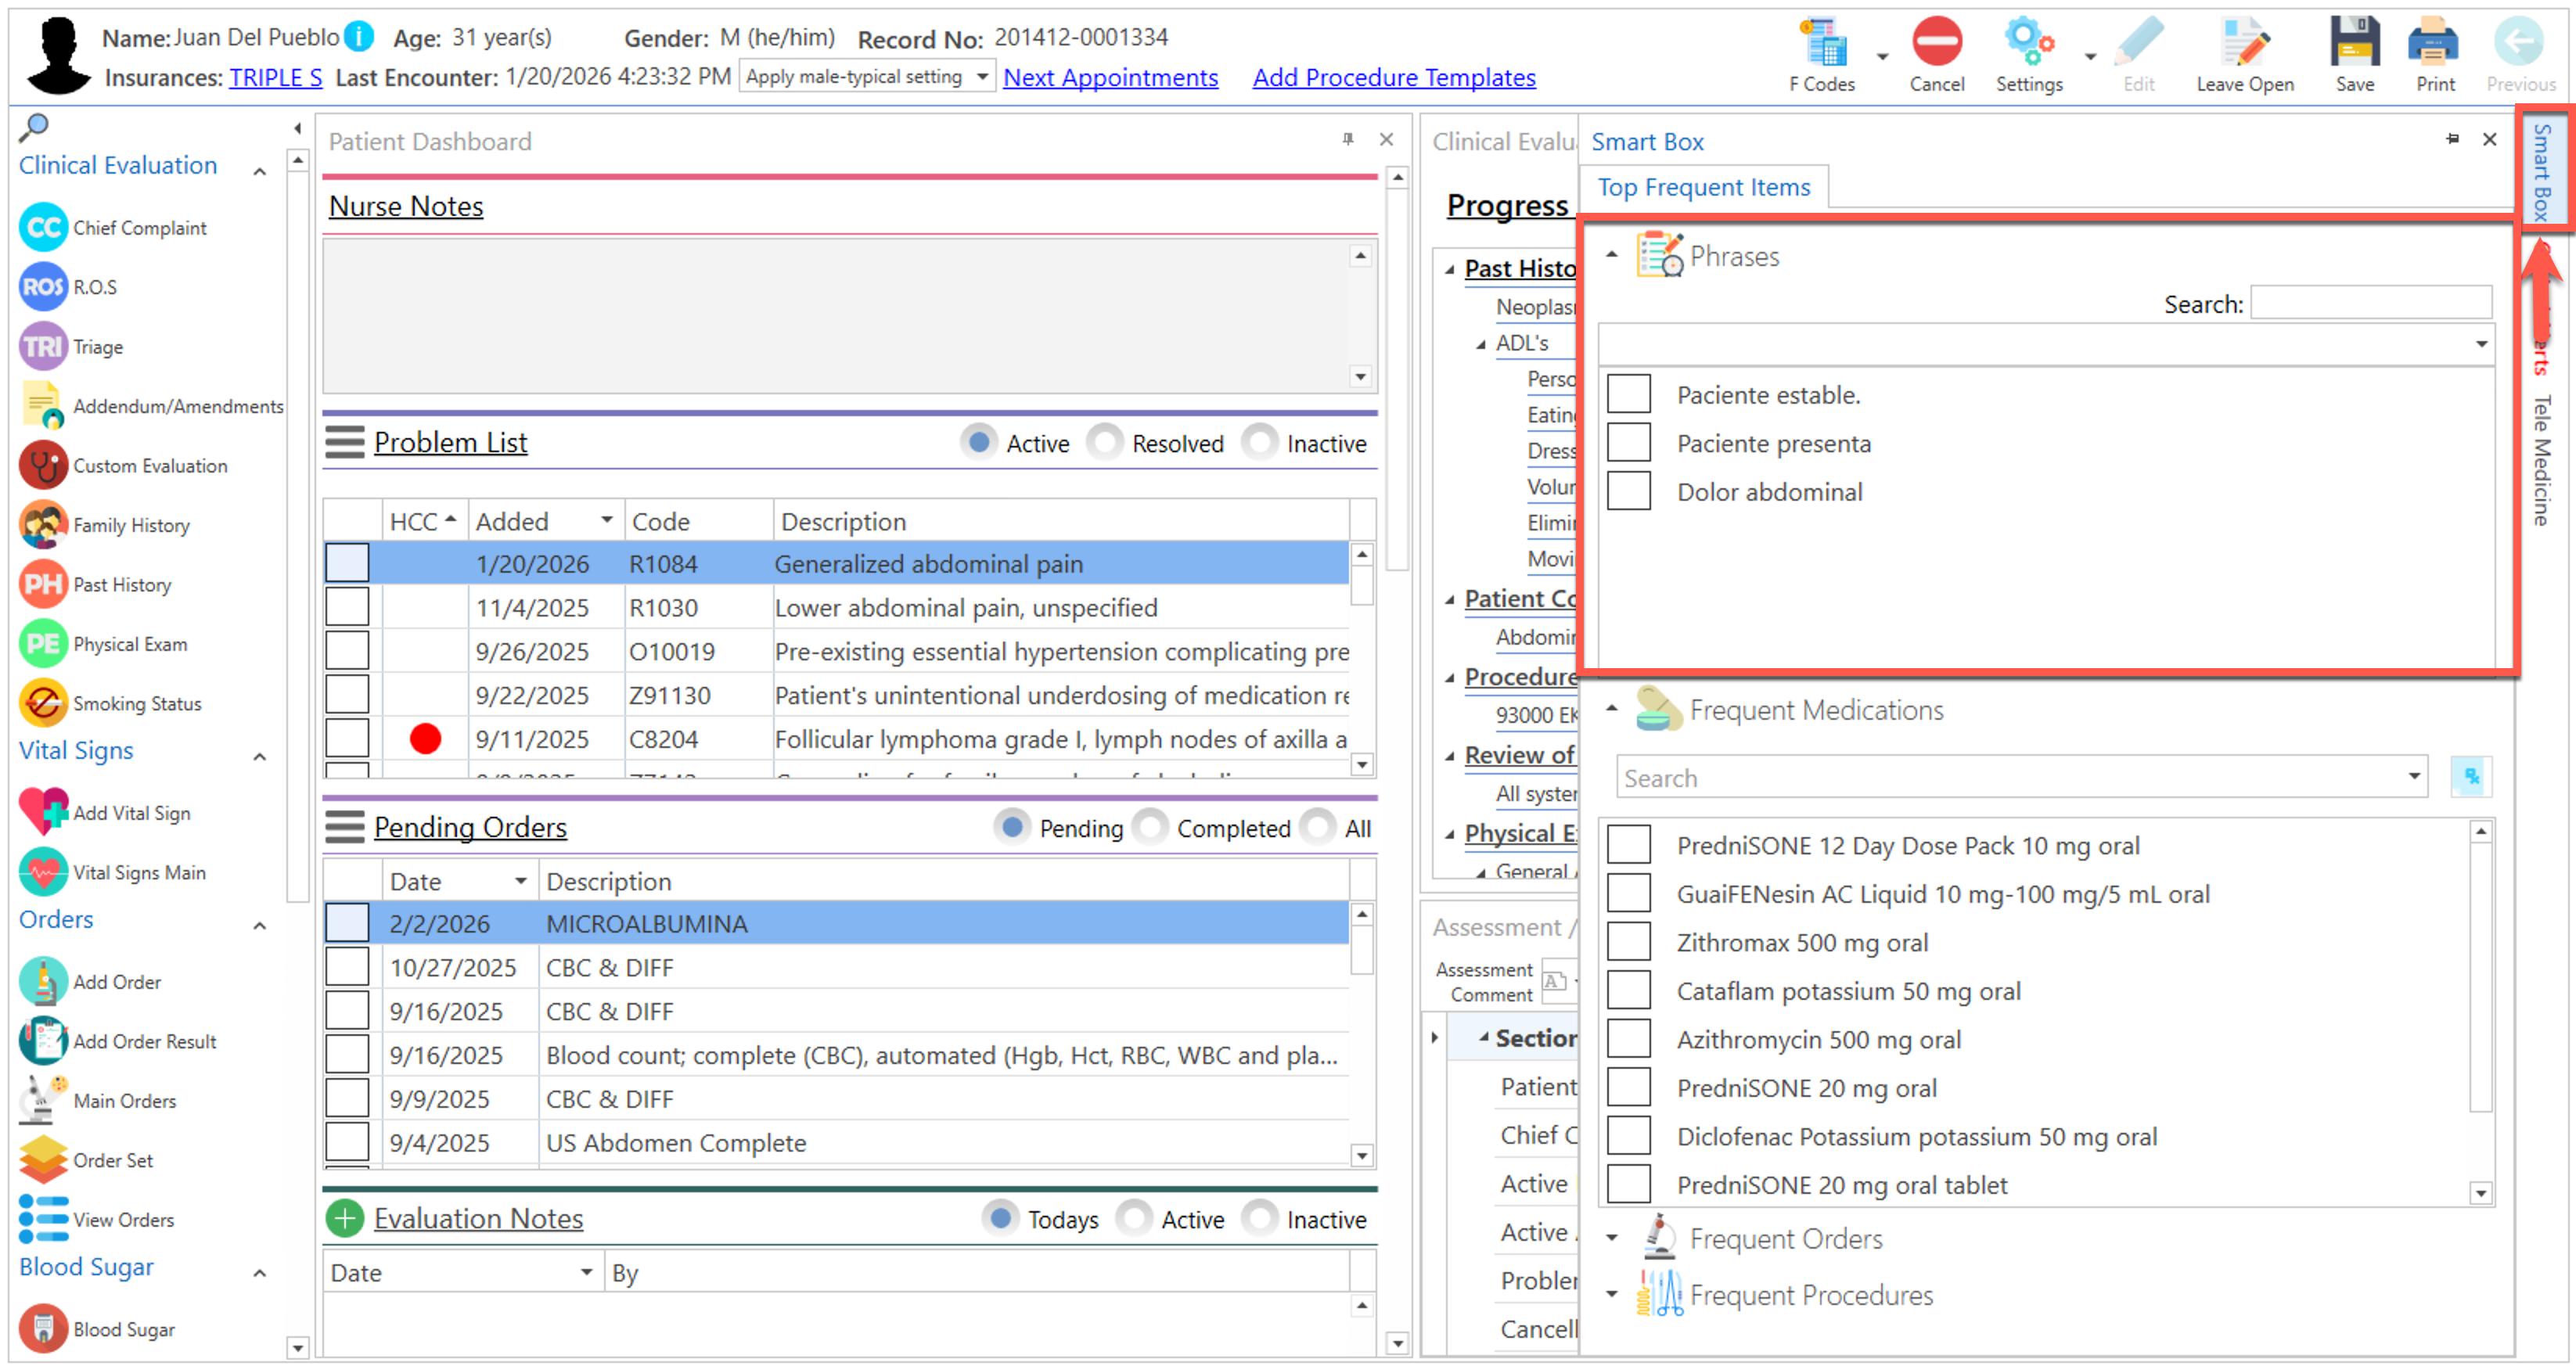Select Completed radio in Pending Orders
Screen dimensions: 2576x1366
[1151, 828]
